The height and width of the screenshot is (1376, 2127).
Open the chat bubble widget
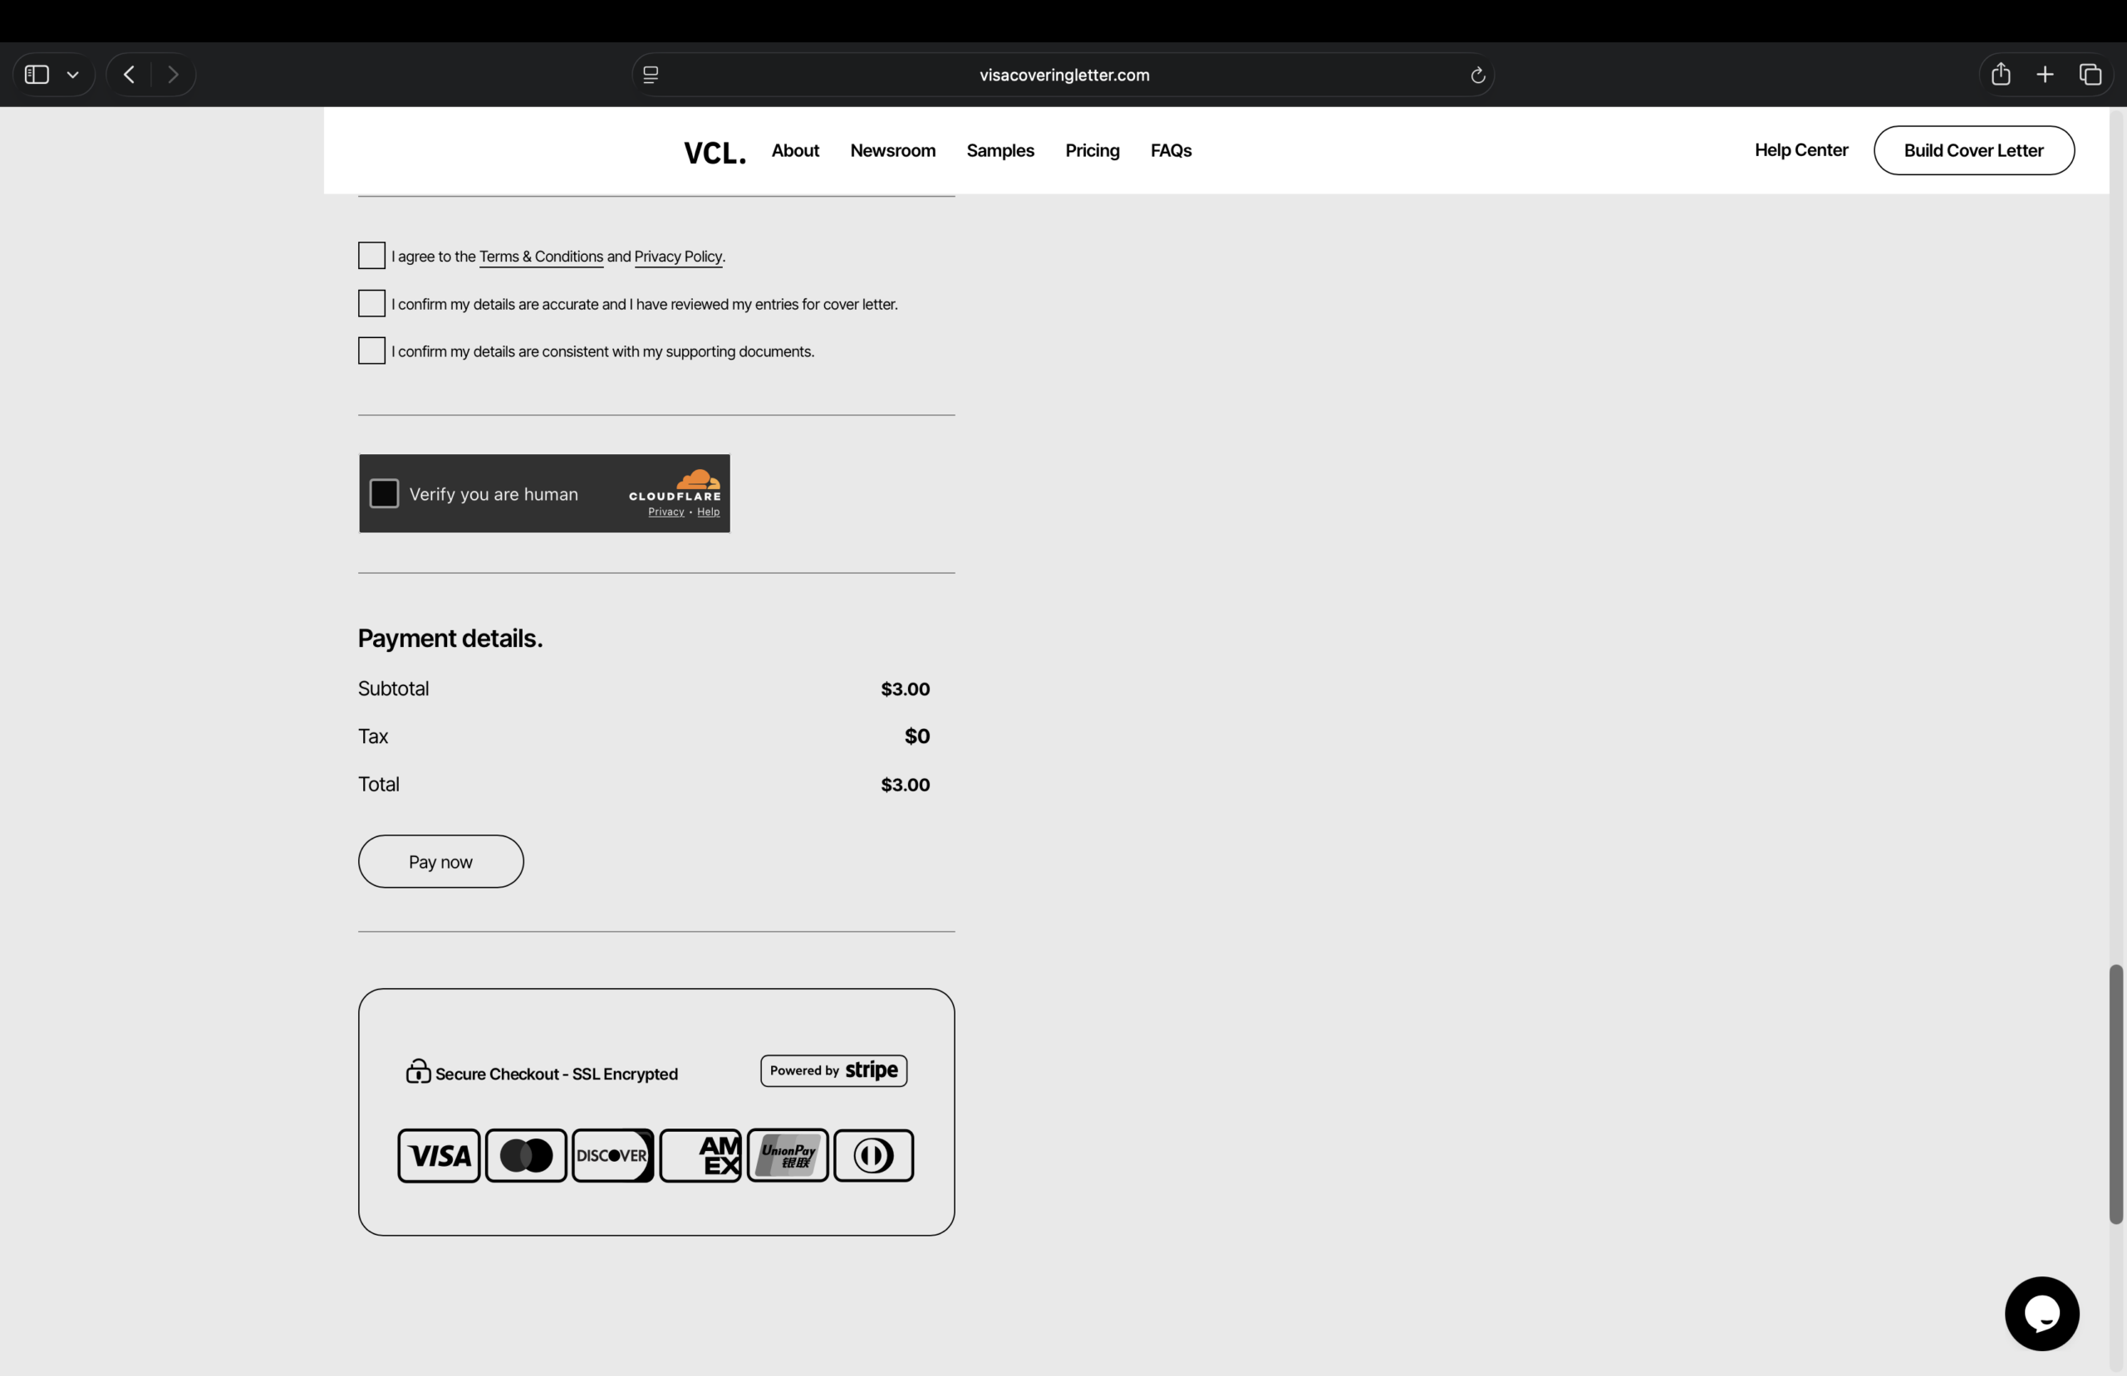click(x=2041, y=1313)
